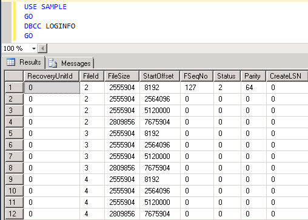Select row header 11
Viewport: 308px width, 220px height.
click(x=14, y=202)
